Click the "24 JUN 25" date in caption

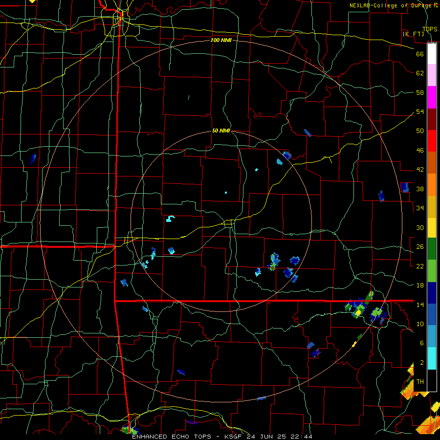265,437
